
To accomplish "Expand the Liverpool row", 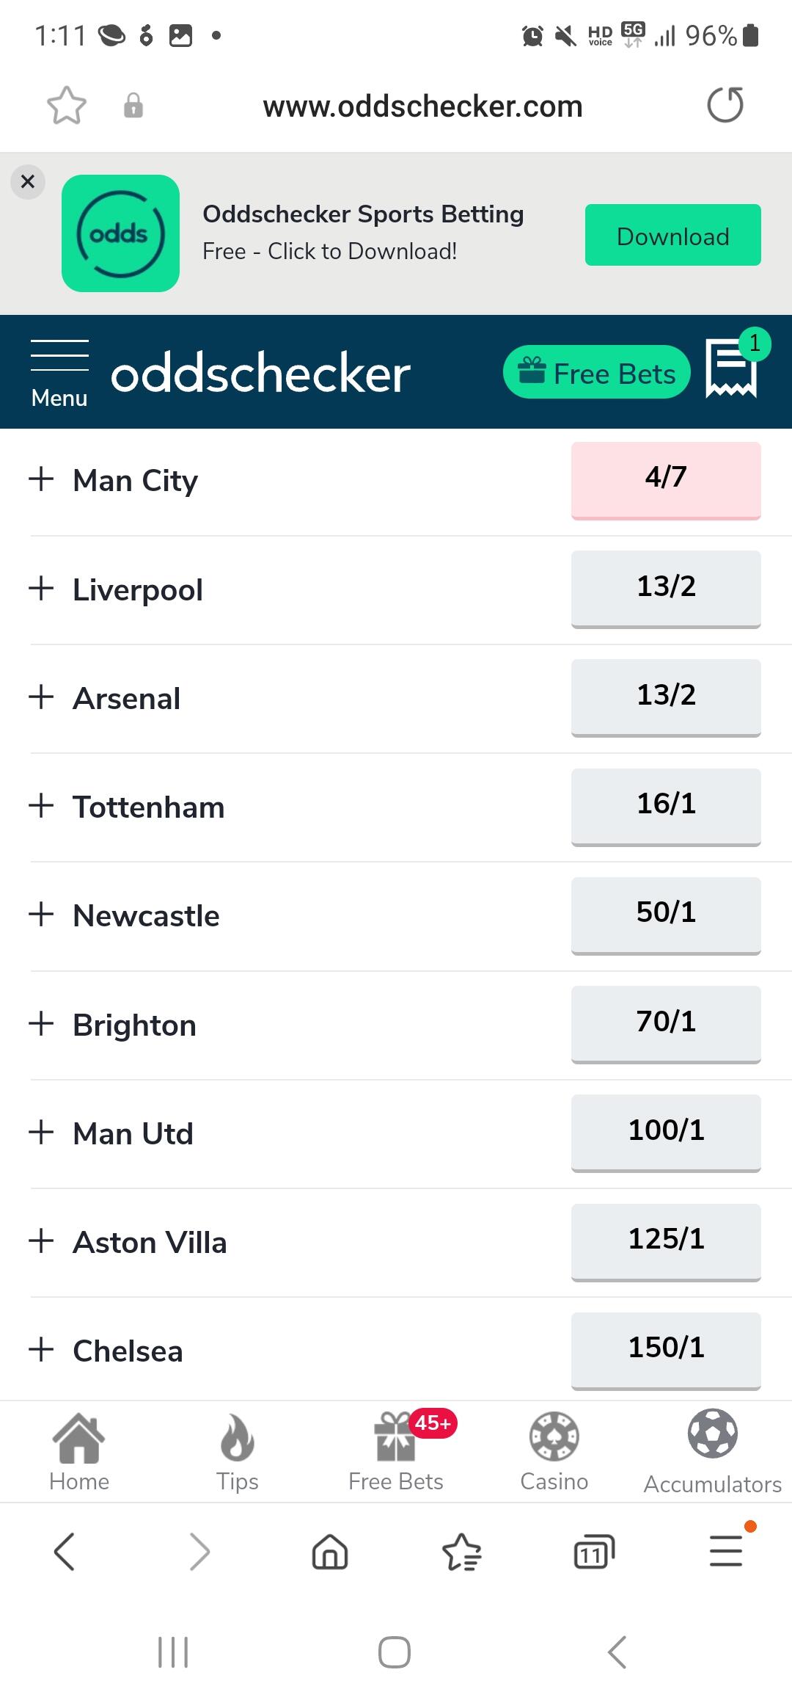I will (x=42, y=589).
